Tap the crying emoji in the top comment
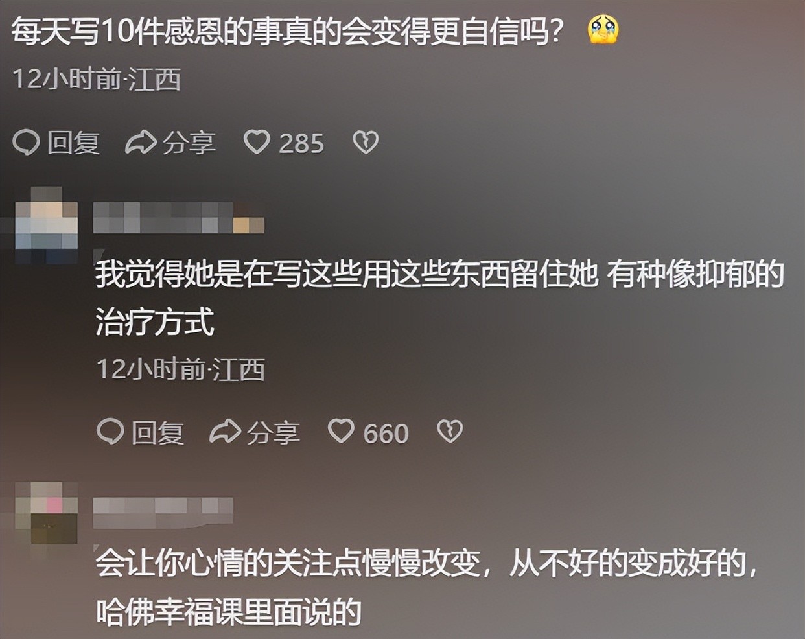805x639 pixels. point(603,30)
